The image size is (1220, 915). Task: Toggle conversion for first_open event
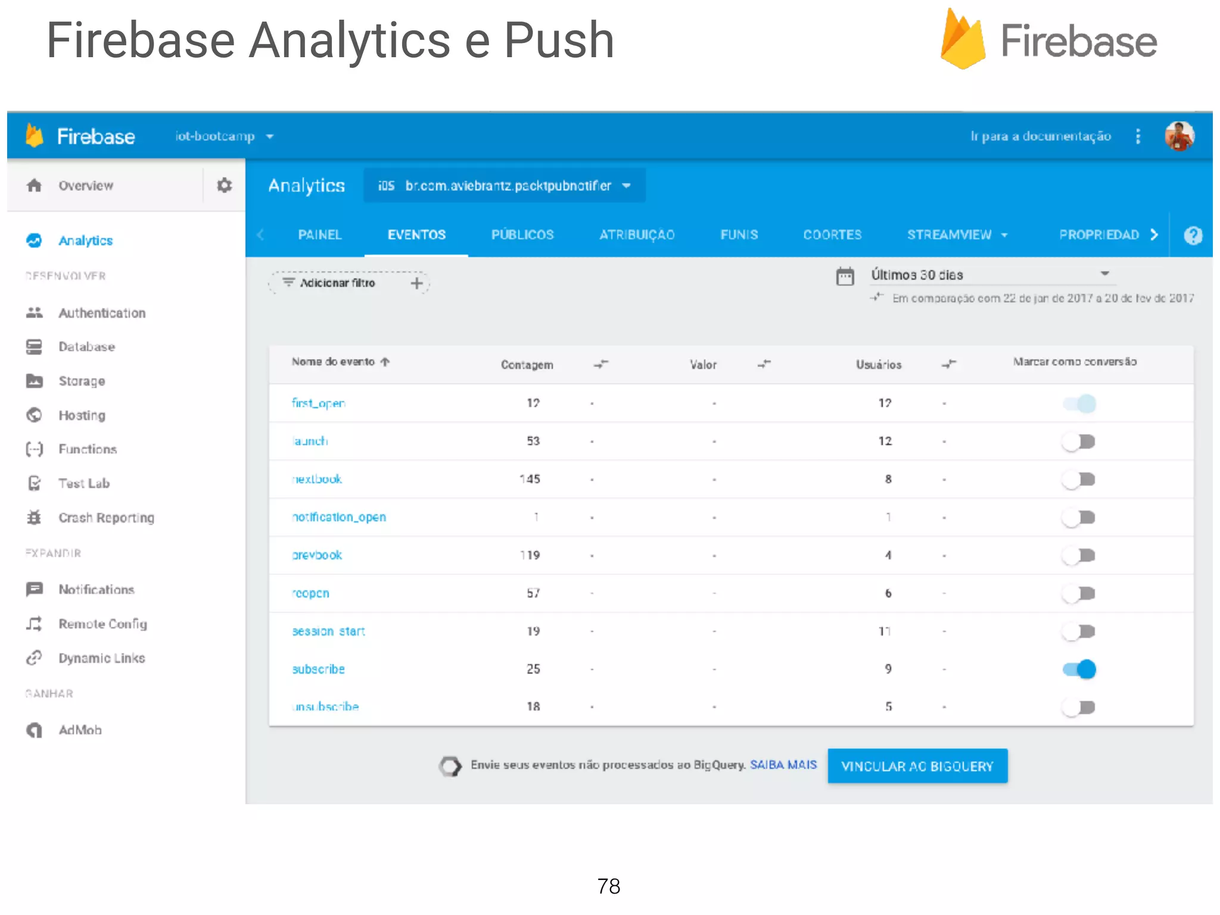point(1079,403)
